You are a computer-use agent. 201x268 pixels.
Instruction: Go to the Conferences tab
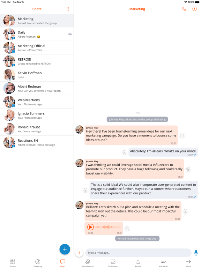click(x=88, y=263)
